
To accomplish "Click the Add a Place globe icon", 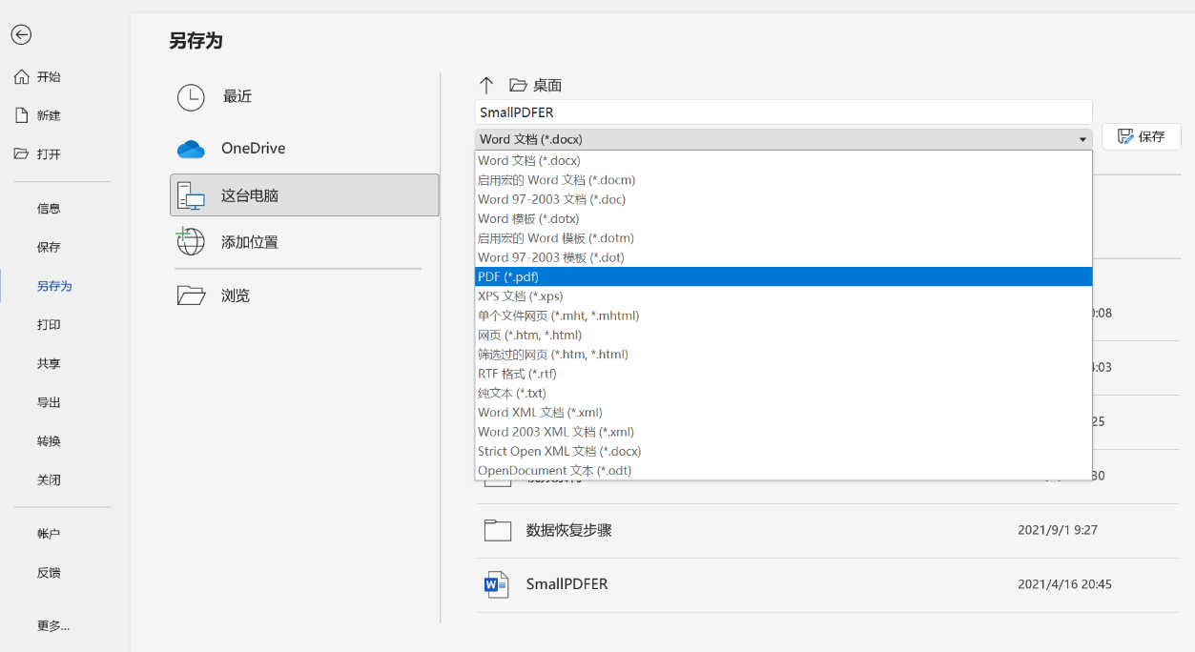I will coord(191,241).
